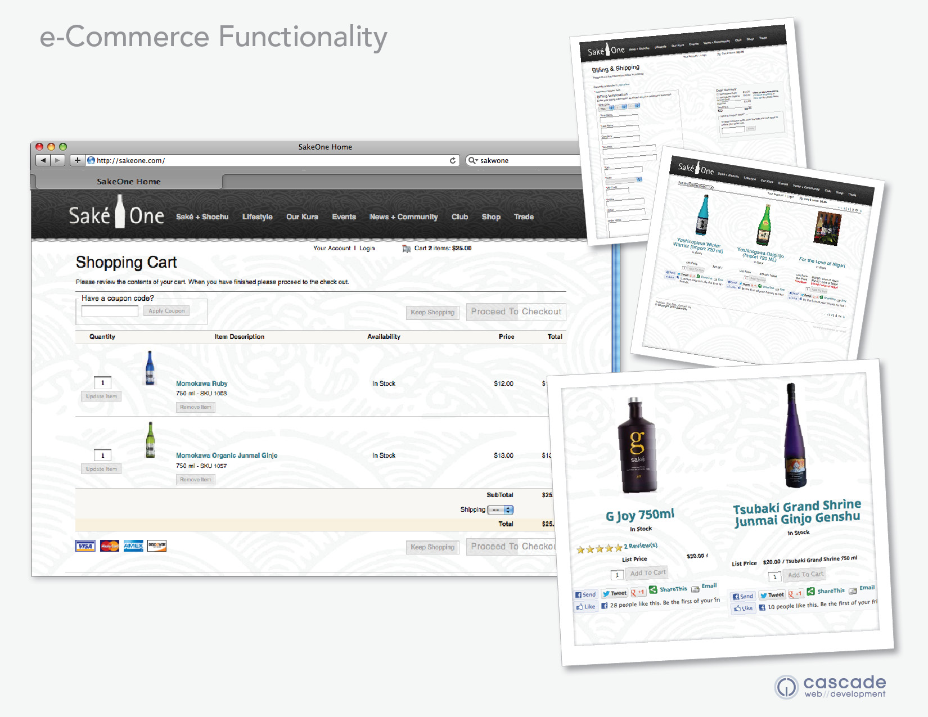Click upper Proceed To Checkout button
Screen dimensions: 928x717
[x=516, y=312]
